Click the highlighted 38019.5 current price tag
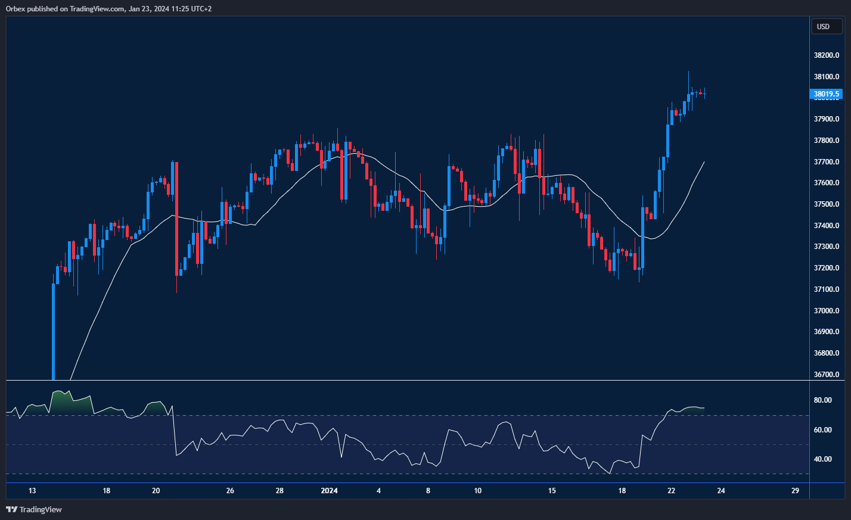 click(x=827, y=94)
